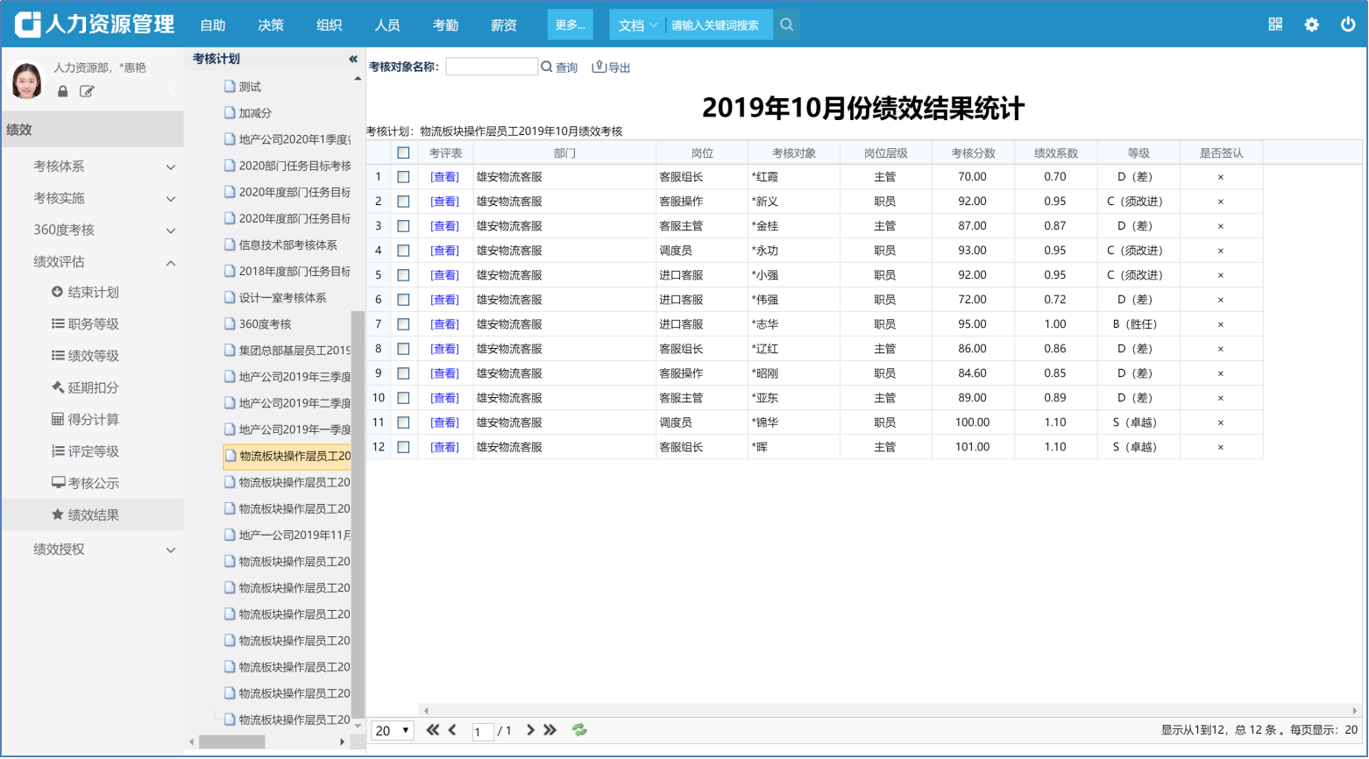The width and height of the screenshot is (1369, 759).
Task: Open settings via the gear icon
Action: (1311, 25)
